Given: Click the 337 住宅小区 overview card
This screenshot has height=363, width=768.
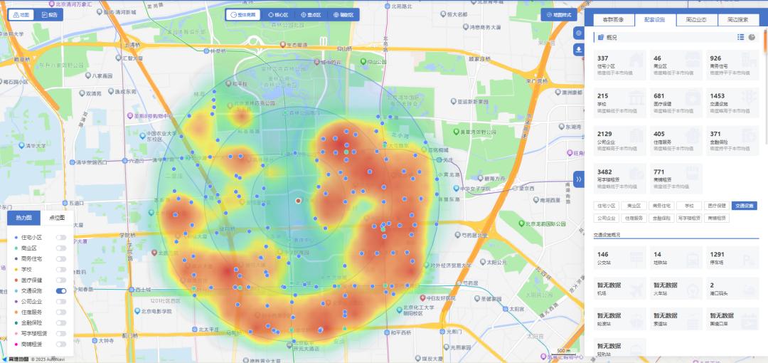Looking at the screenshot, I should click(x=619, y=65).
